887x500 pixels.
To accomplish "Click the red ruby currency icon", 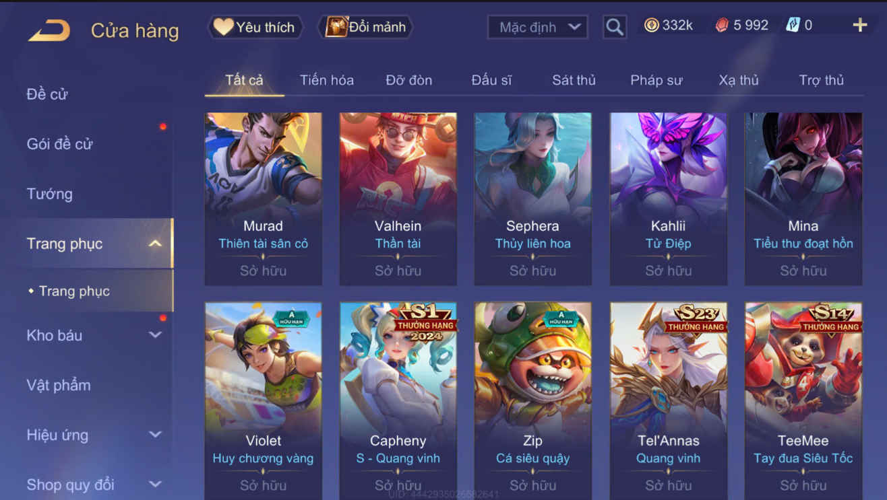I will click(722, 26).
